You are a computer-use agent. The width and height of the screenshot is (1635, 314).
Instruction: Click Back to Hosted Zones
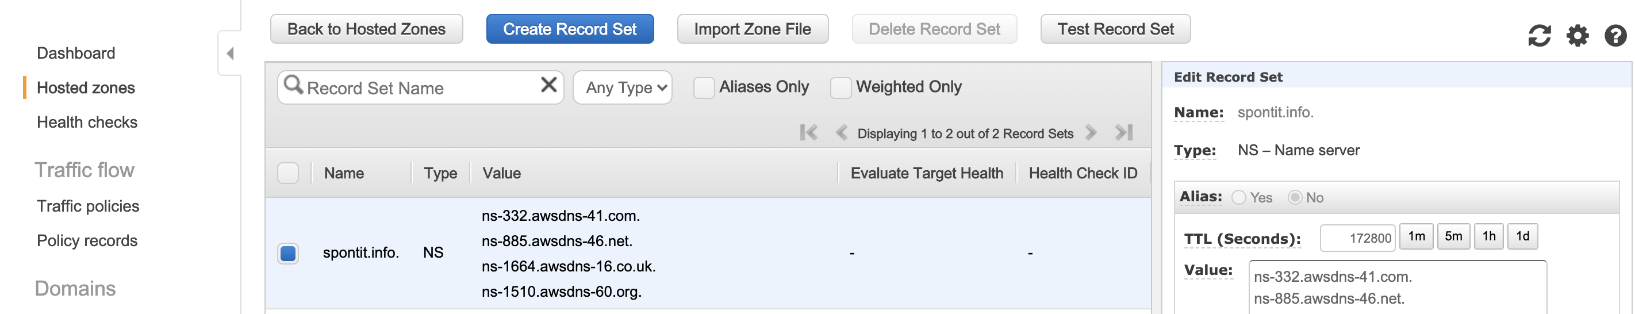click(366, 29)
